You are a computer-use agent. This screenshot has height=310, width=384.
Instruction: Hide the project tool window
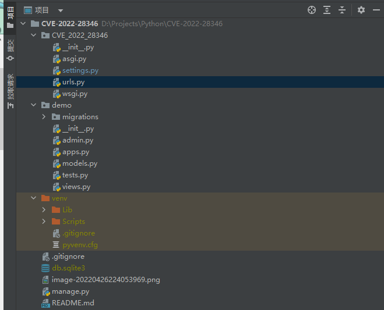tap(376, 10)
